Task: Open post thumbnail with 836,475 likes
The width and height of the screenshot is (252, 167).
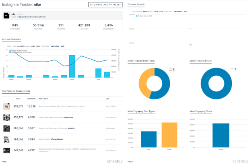Action: coord(7,117)
